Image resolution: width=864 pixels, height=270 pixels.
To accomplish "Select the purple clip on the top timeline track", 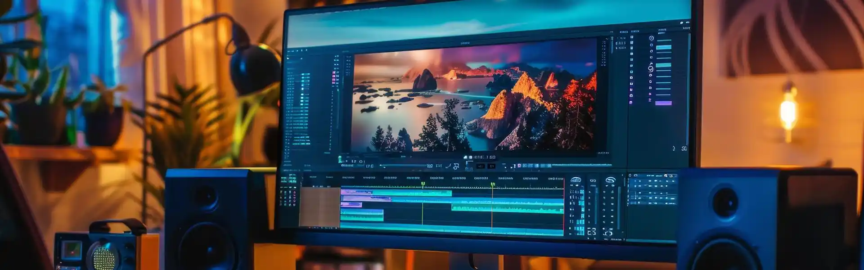I will click(x=356, y=193).
